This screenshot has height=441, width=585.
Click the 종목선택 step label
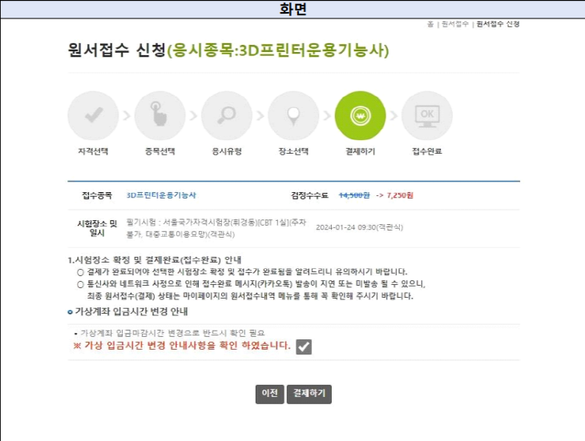click(159, 151)
